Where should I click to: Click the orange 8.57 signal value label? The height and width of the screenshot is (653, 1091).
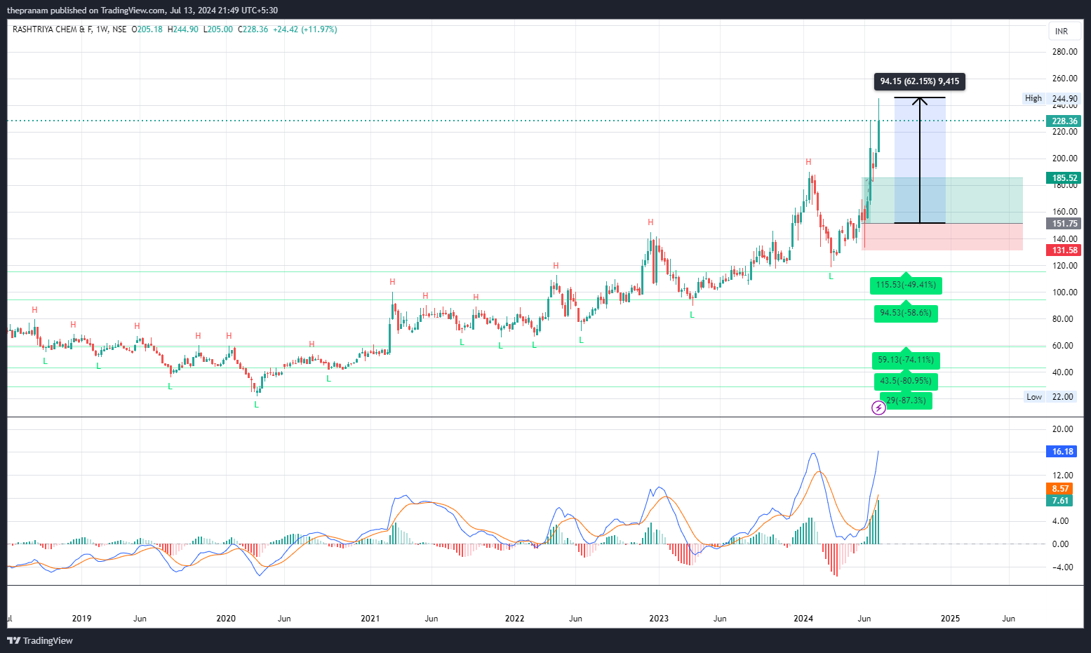1060,489
